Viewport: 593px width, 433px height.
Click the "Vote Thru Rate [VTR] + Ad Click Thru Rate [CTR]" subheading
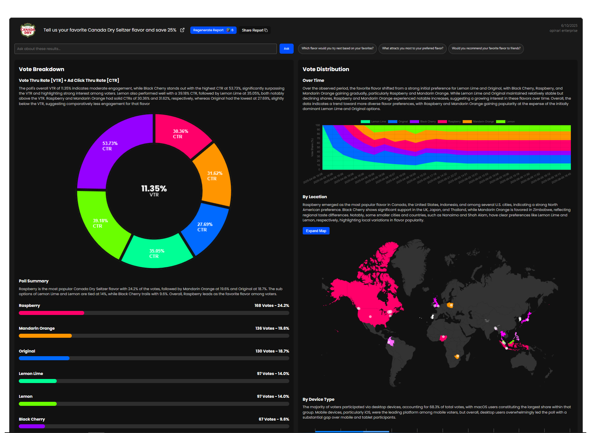coord(69,80)
